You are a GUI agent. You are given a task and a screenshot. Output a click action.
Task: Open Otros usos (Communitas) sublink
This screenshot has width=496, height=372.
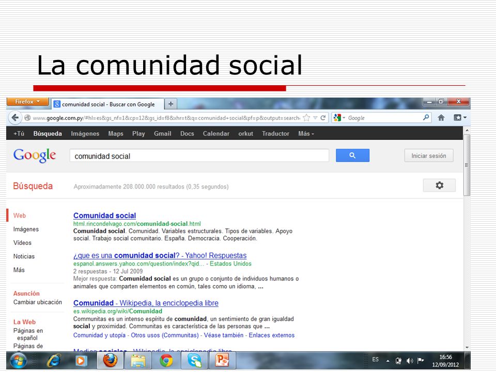(x=165, y=335)
